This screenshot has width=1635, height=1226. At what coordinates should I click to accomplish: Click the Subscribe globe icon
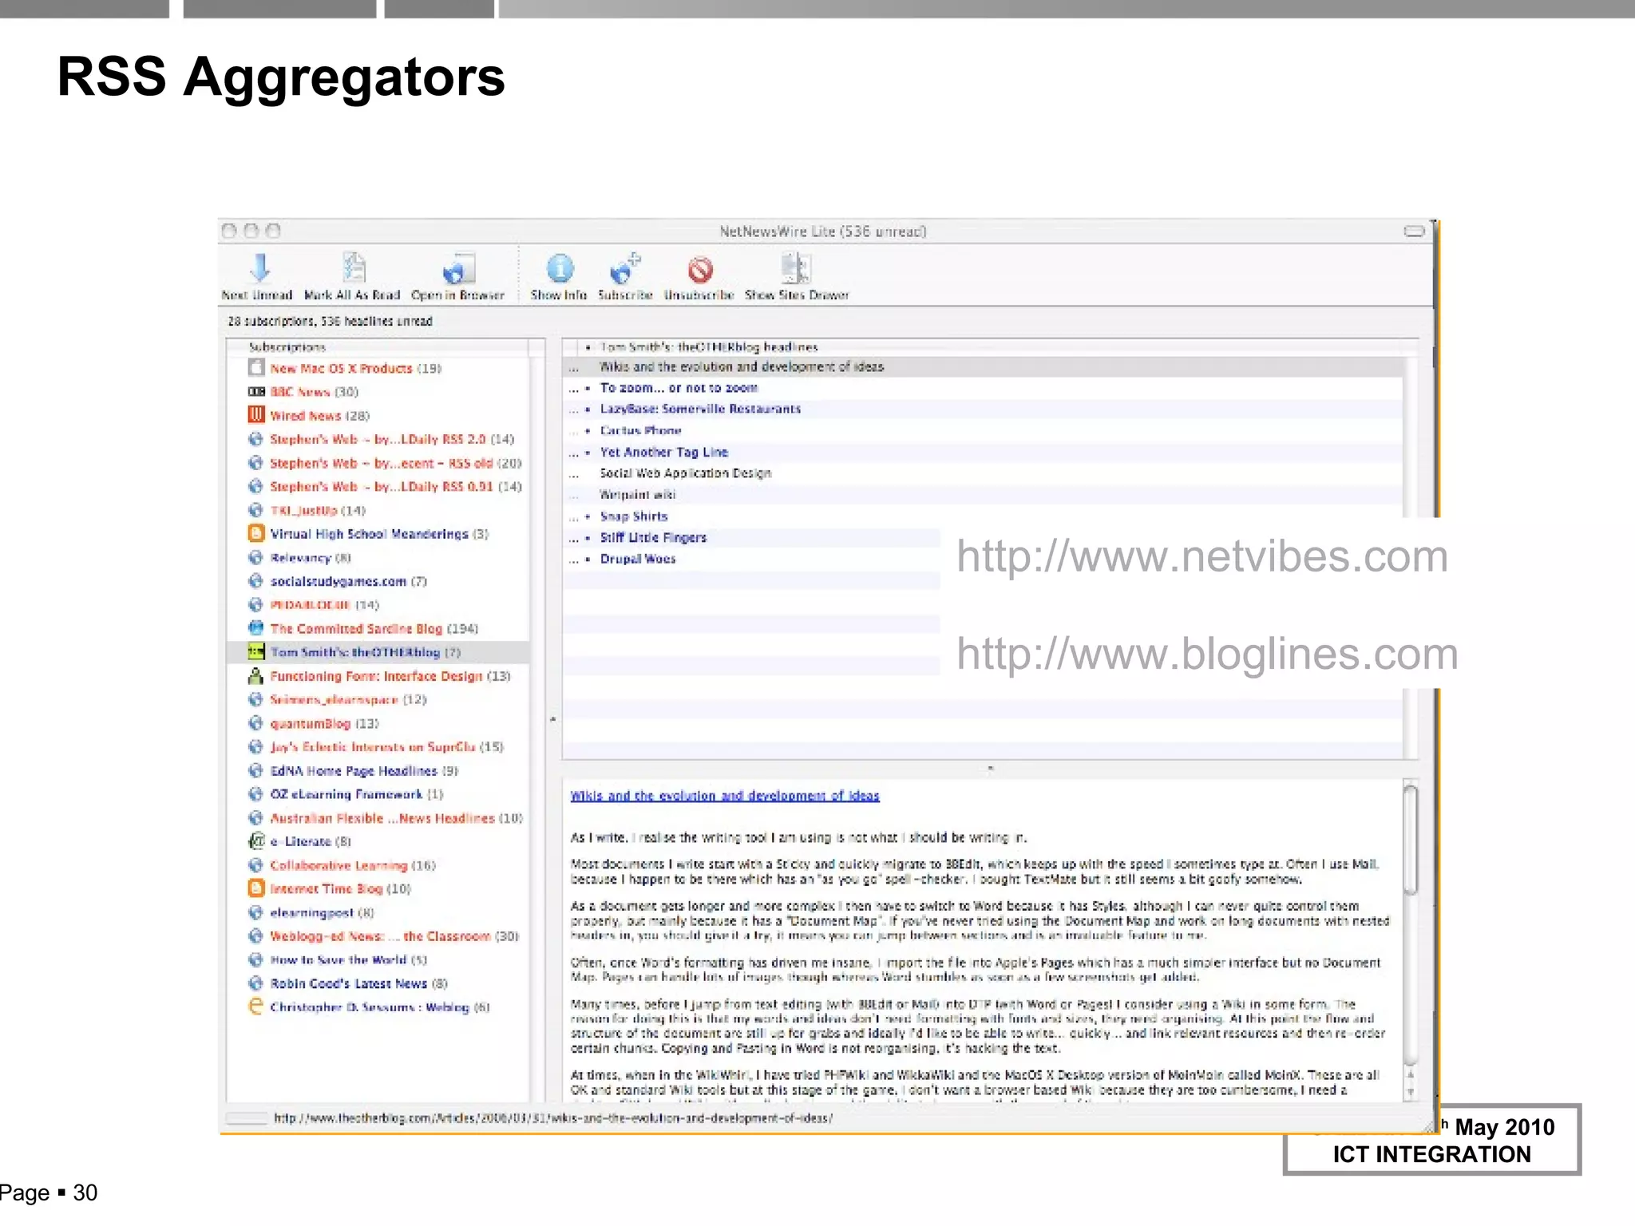click(x=624, y=269)
